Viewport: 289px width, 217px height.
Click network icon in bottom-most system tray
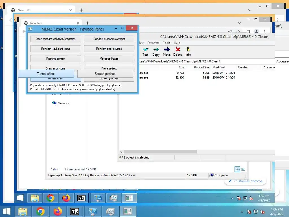(256, 212)
